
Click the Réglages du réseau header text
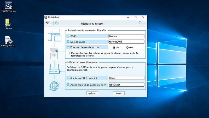click(x=92, y=24)
